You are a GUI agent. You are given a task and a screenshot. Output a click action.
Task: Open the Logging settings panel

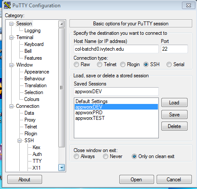[33, 30]
